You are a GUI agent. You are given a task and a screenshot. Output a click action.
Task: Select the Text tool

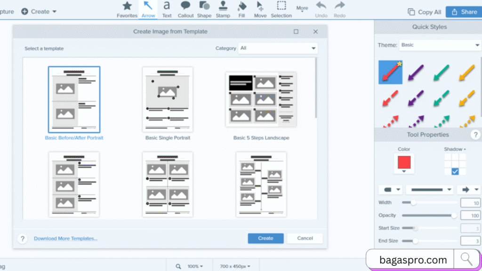[x=167, y=8]
